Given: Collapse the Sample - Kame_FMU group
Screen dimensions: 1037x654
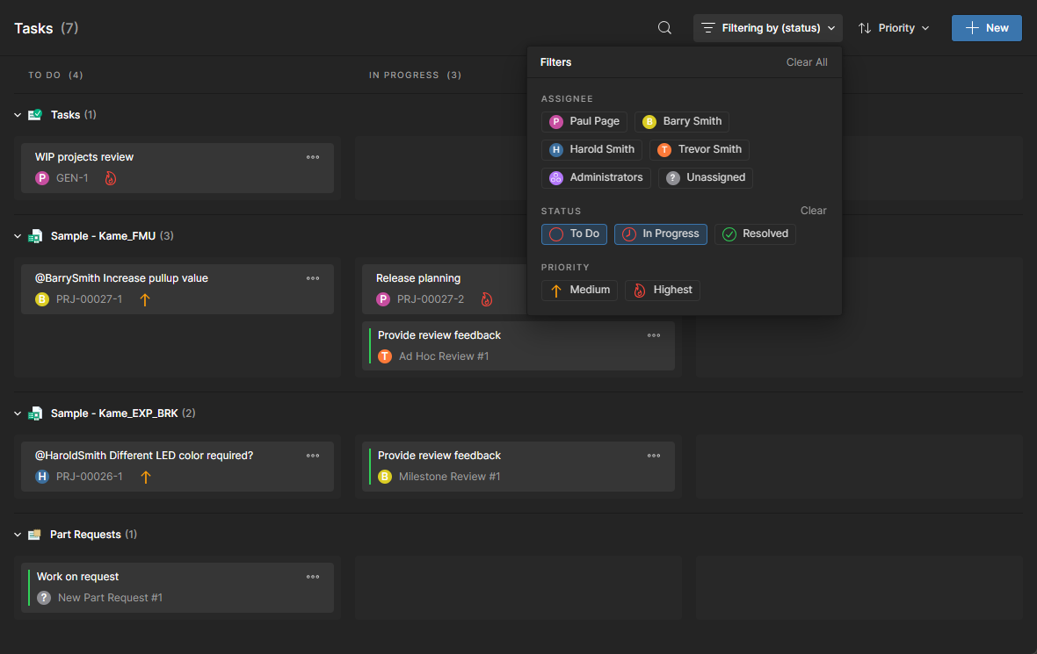Looking at the screenshot, I should coord(18,236).
